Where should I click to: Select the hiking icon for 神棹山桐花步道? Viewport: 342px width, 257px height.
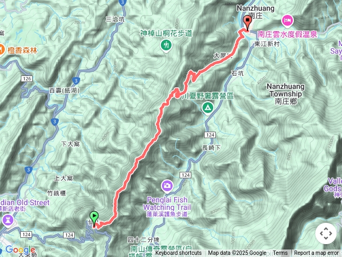(x=166, y=46)
